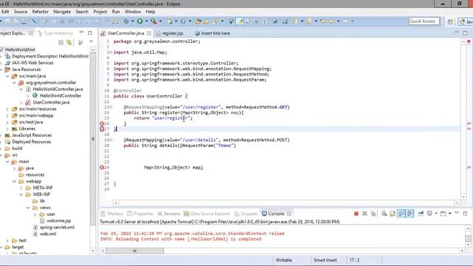The height and width of the screenshot is (266, 473).
Task: Click the error marker on line 24
Action: pos(102,168)
